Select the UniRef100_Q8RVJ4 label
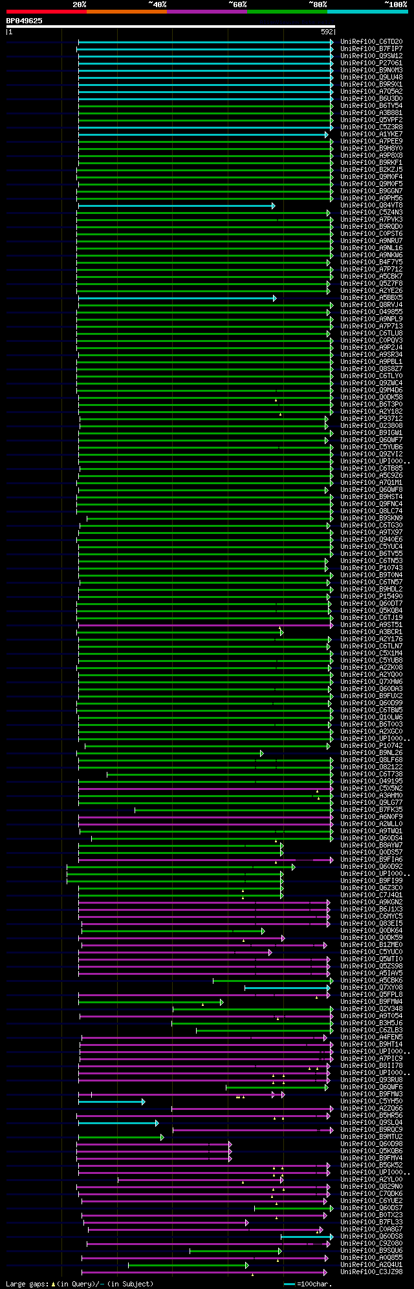 pos(371,305)
